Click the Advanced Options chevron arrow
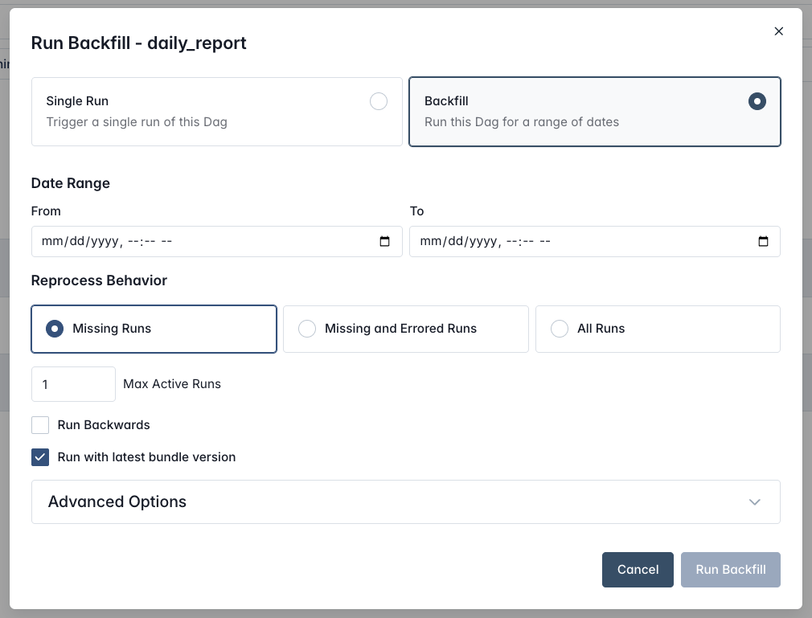 tap(755, 502)
